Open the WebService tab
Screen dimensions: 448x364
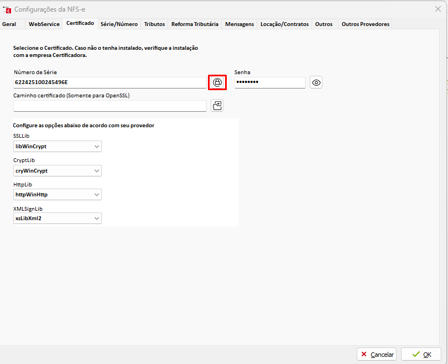[x=44, y=24]
